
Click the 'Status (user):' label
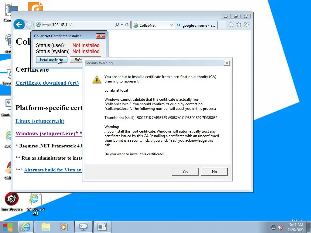point(50,46)
